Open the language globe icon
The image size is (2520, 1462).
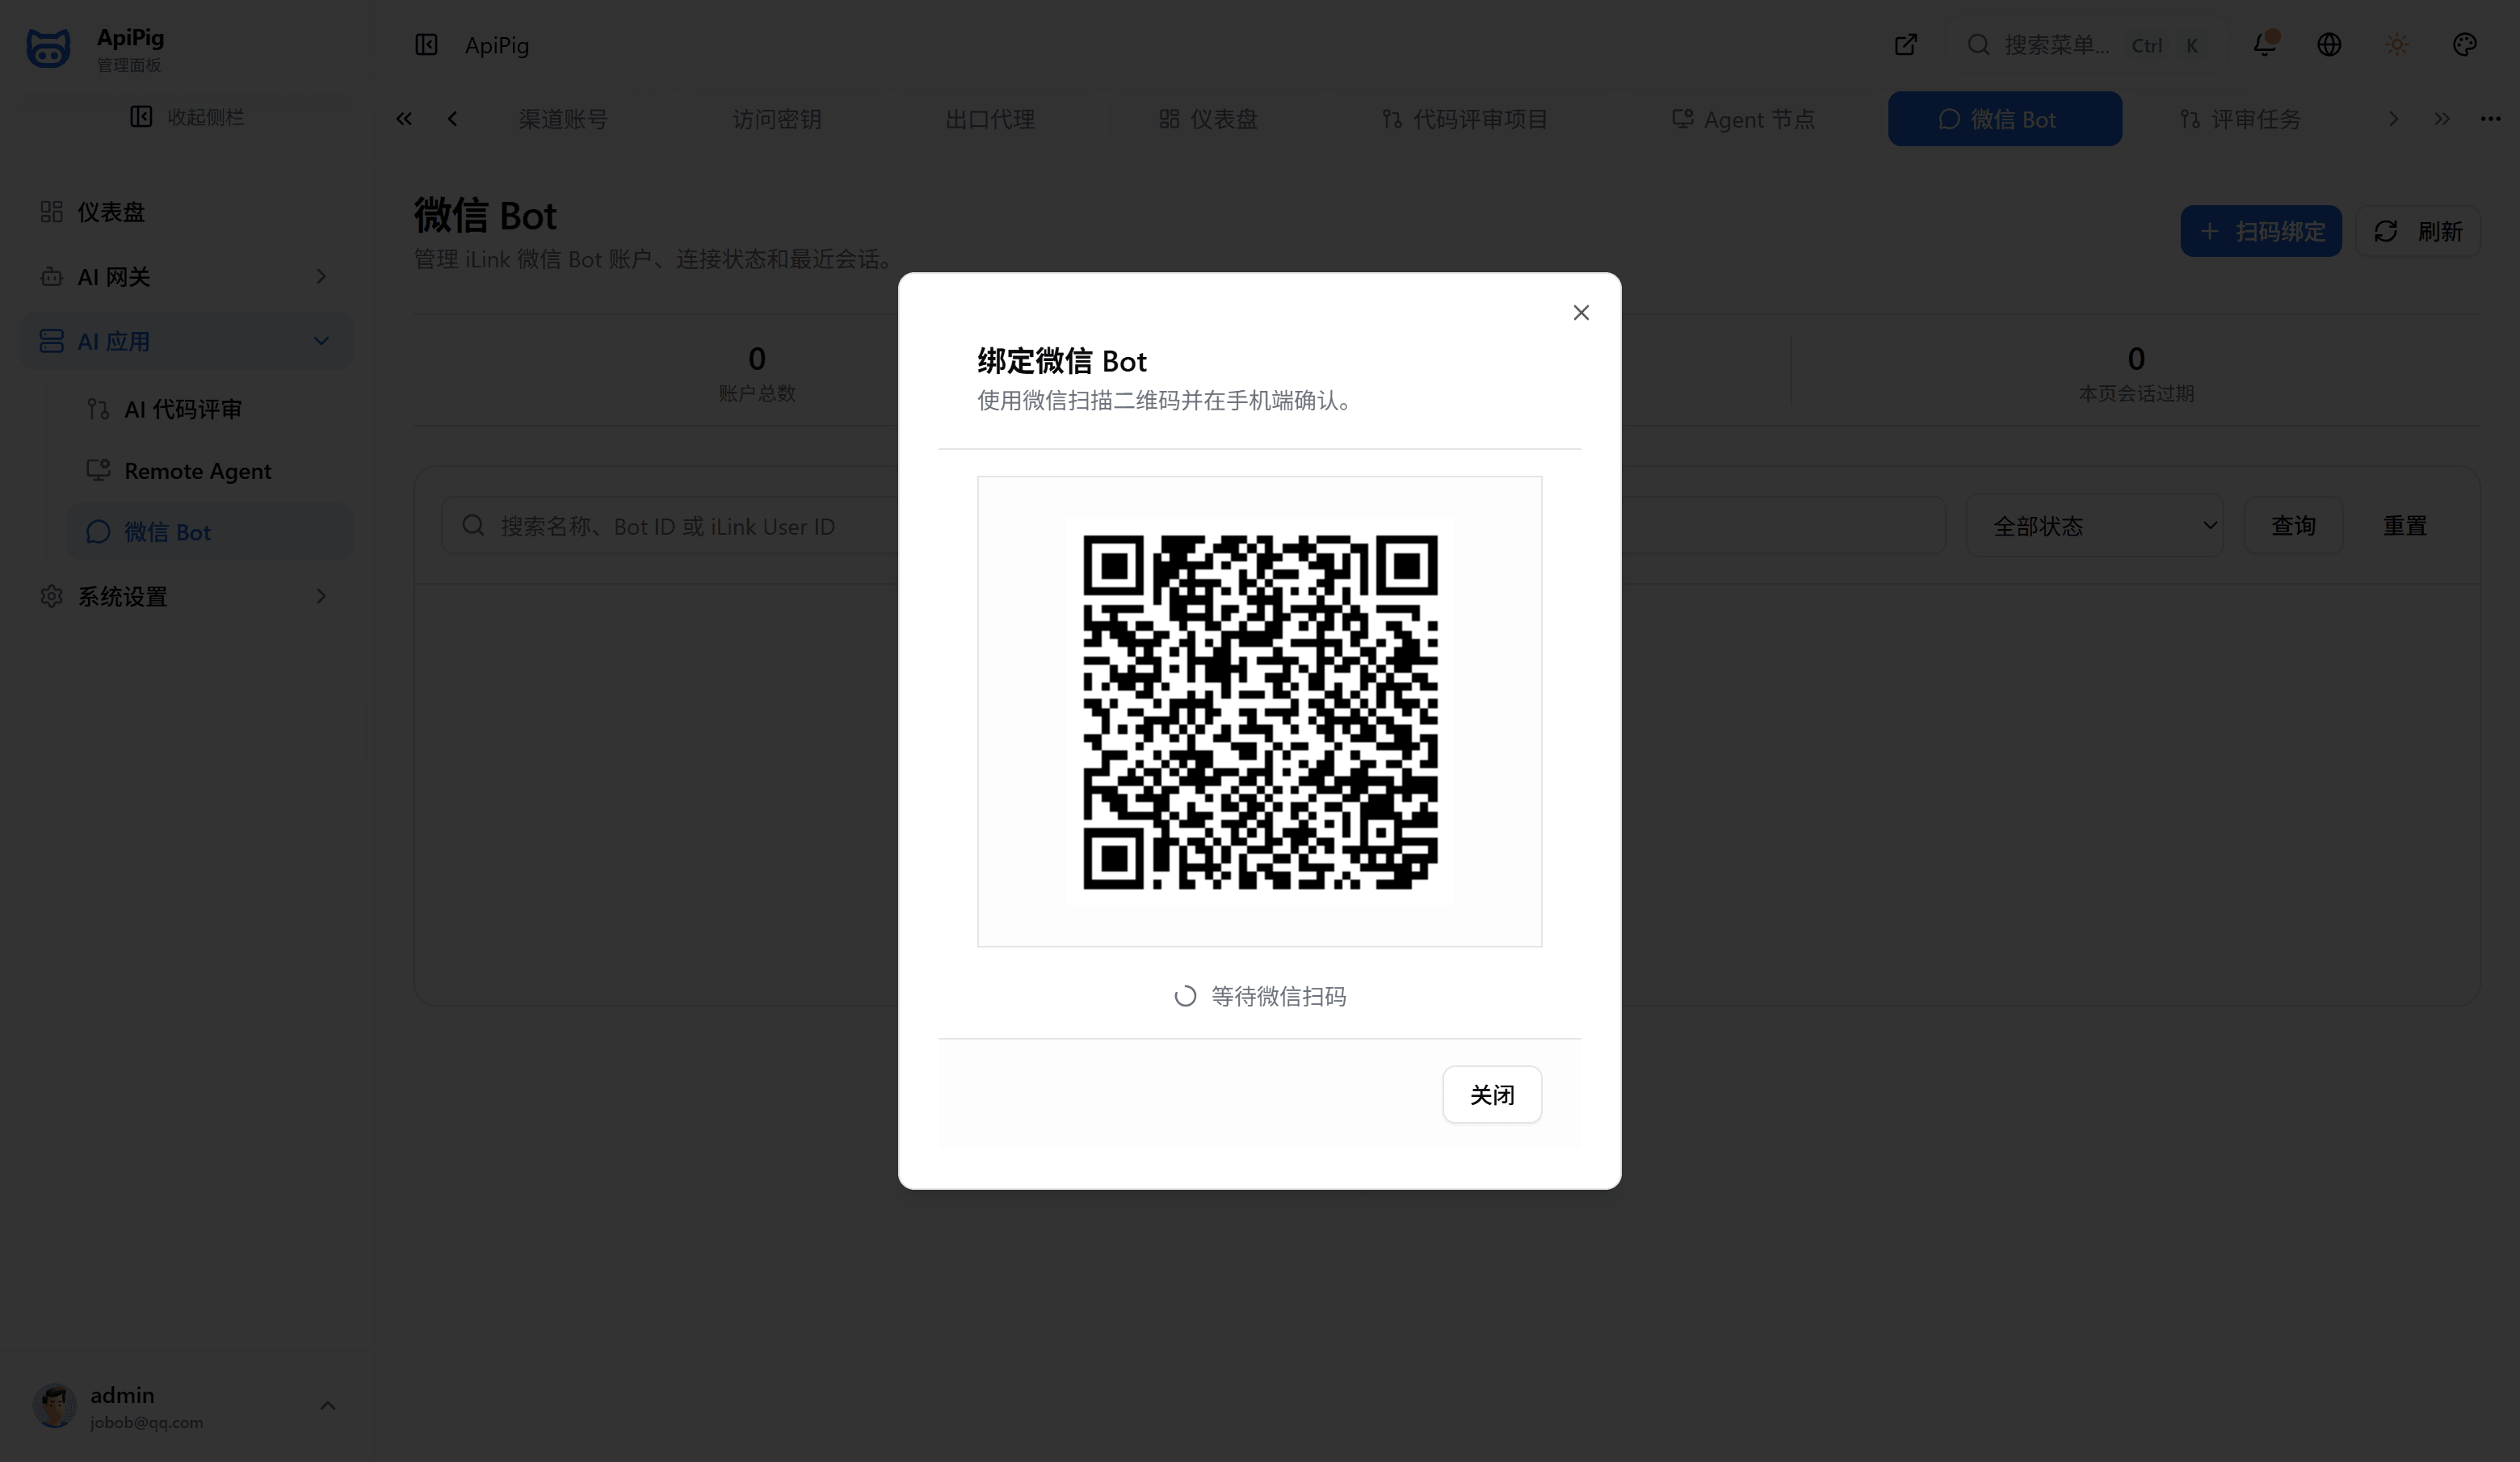coord(2329,45)
